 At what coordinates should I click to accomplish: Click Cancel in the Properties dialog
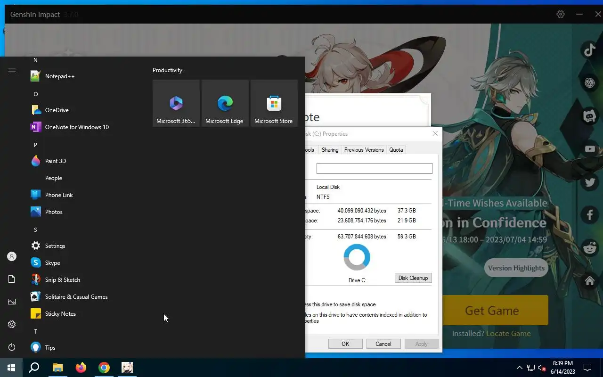click(x=383, y=344)
